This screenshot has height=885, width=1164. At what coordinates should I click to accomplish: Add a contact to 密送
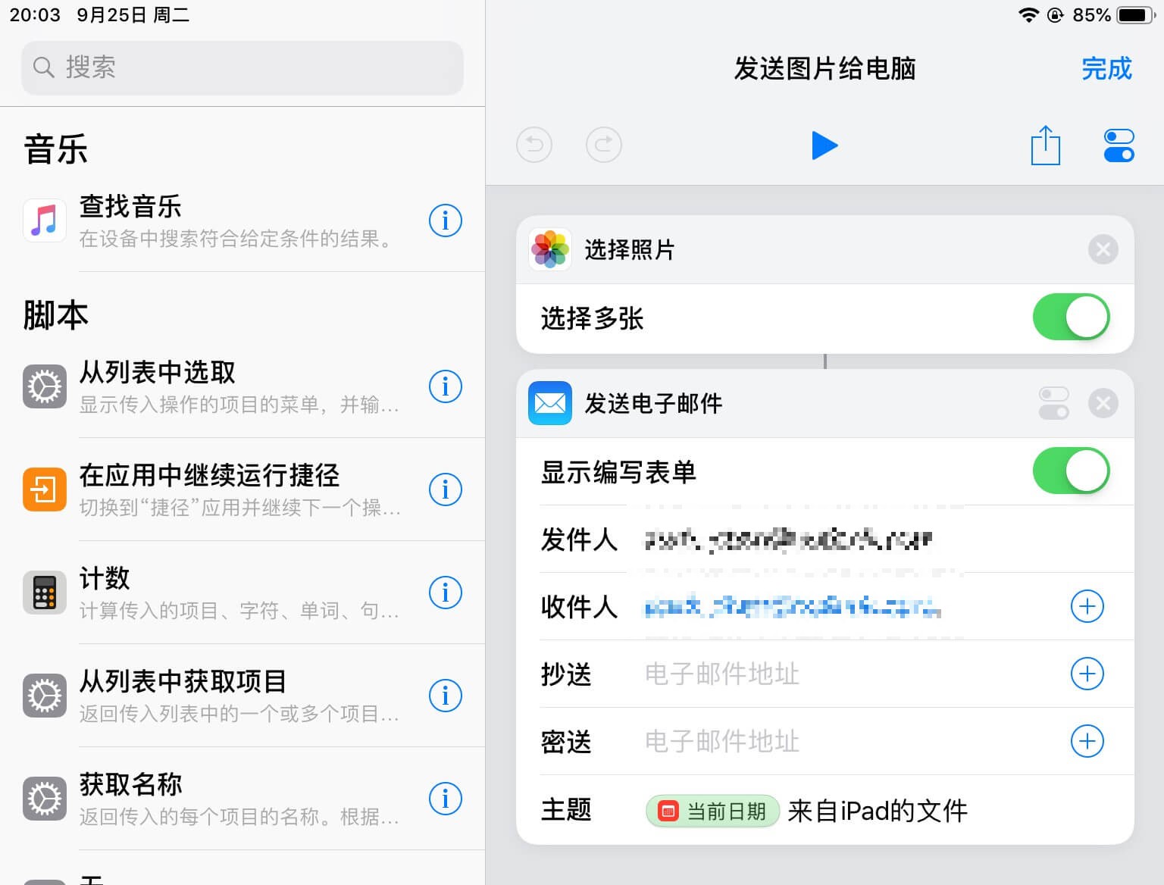(1087, 741)
